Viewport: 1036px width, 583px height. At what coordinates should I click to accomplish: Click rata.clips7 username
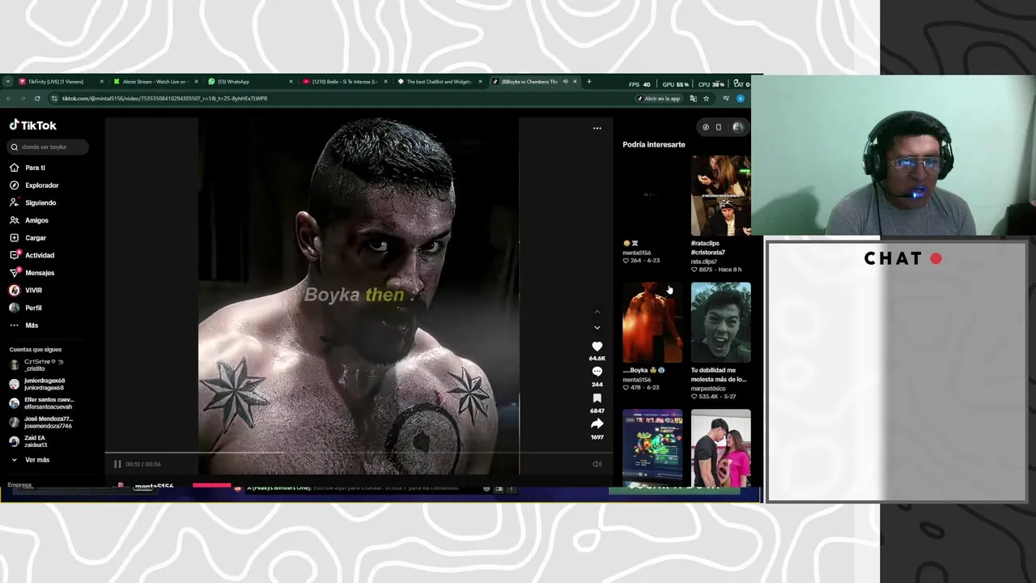[704, 262]
